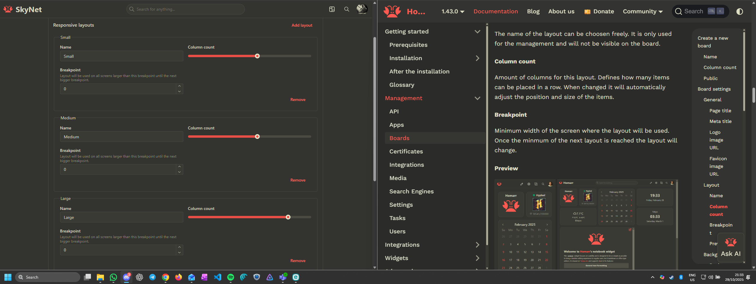Click the Add layout button
The height and width of the screenshot is (284, 756).
[302, 25]
